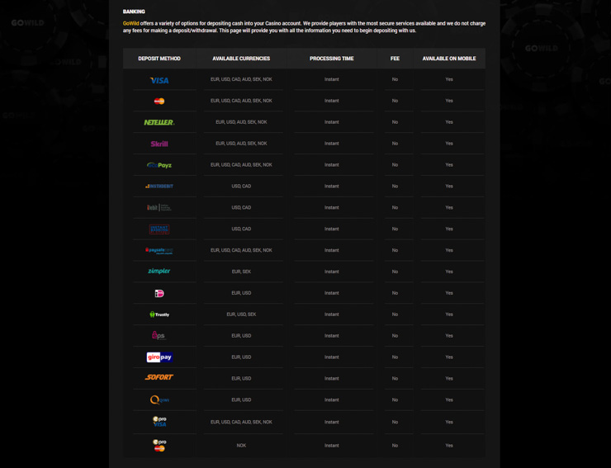This screenshot has height=468, width=611.
Task: Click the Fee column header
Action: point(395,59)
